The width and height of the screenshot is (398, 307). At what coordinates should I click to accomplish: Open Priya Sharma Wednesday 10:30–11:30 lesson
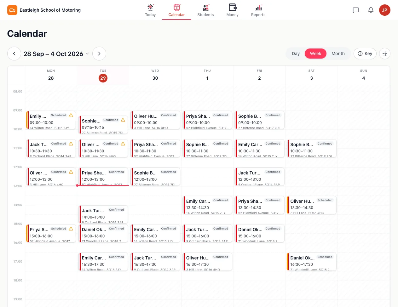pos(155,148)
